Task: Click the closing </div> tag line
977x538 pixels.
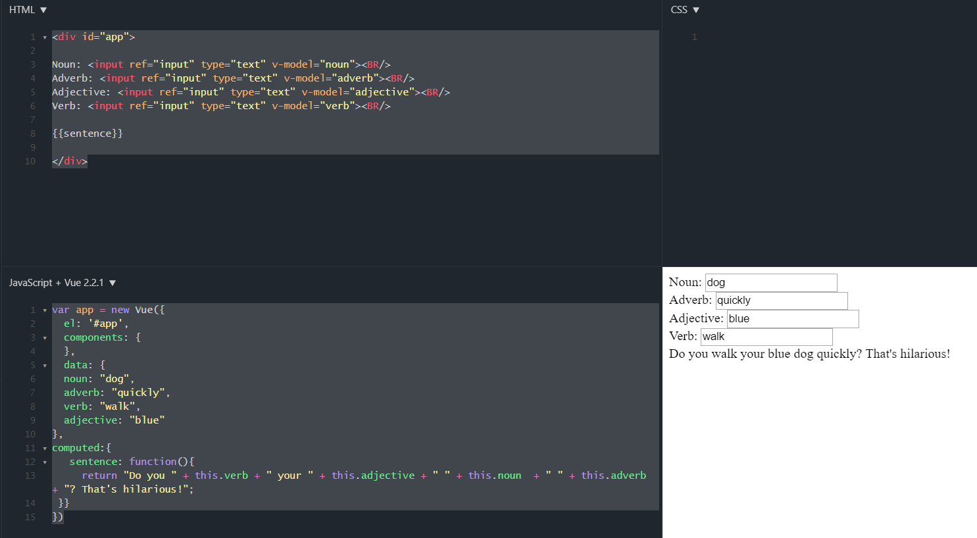Action: click(70, 161)
